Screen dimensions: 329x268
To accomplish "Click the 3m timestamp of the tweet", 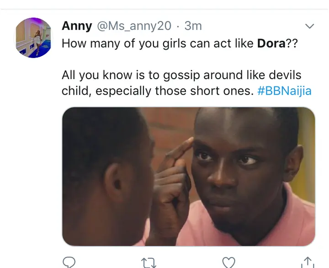I will click(x=193, y=26).
